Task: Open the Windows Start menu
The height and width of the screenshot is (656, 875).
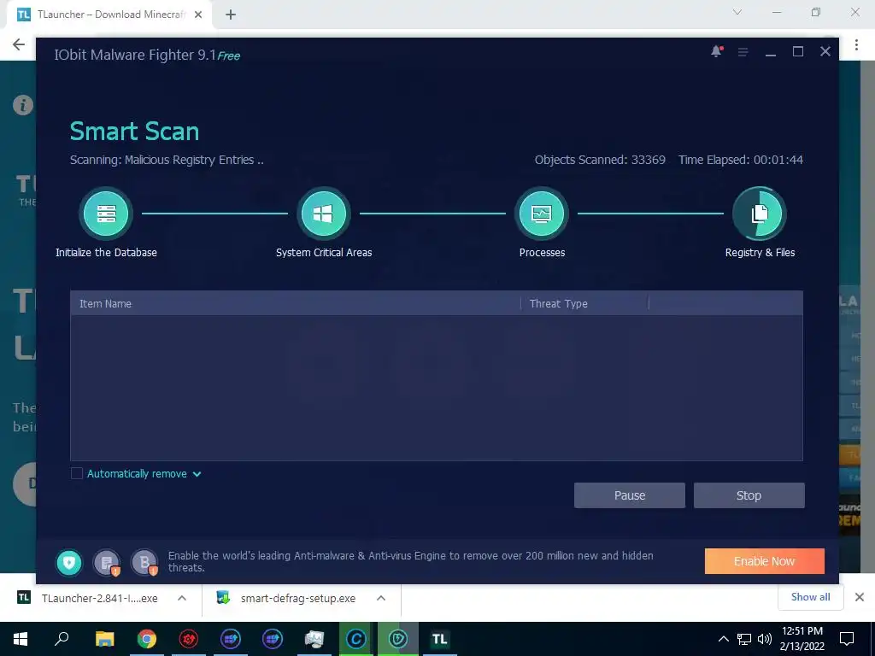Action: (x=21, y=639)
